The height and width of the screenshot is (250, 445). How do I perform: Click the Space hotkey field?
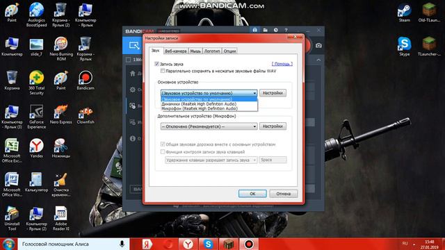[273, 160]
